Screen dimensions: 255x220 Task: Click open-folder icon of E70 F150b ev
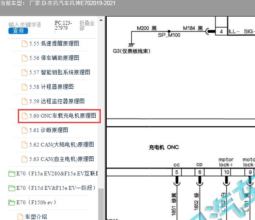(12, 203)
